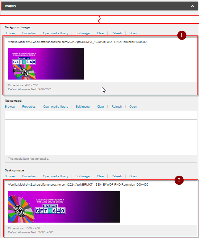
Task: Open Properties for DesktopImage
Action: tap(29, 176)
